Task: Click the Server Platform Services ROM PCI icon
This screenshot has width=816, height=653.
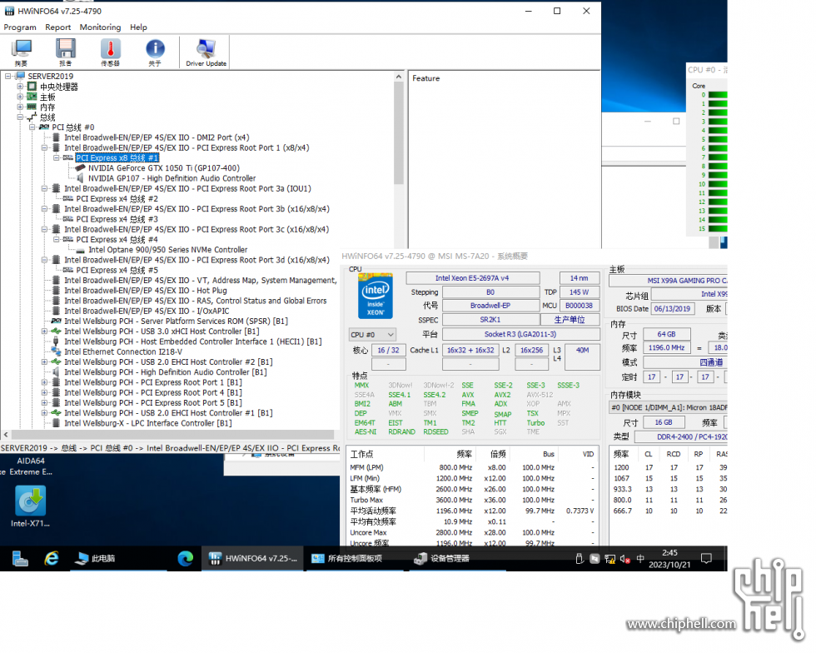Action: [x=57, y=322]
